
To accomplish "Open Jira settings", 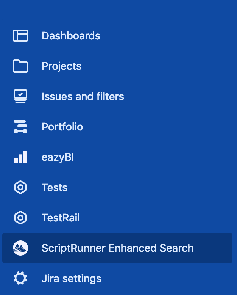I will pyautogui.click(x=72, y=279).
